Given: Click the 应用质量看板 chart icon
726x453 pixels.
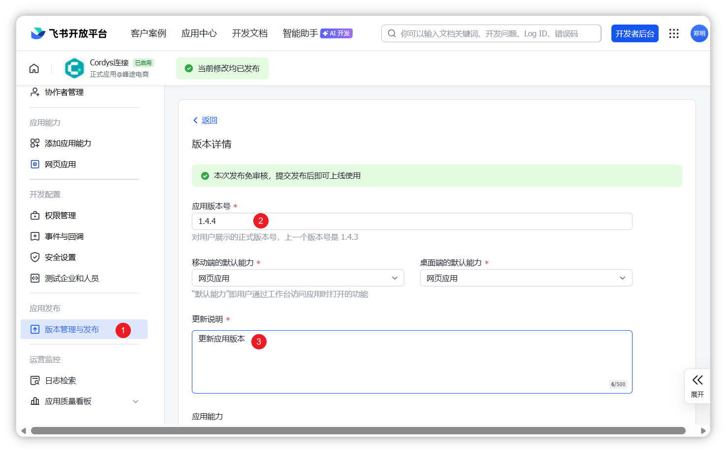Looking at the screenshot, I should click(35, 401).
